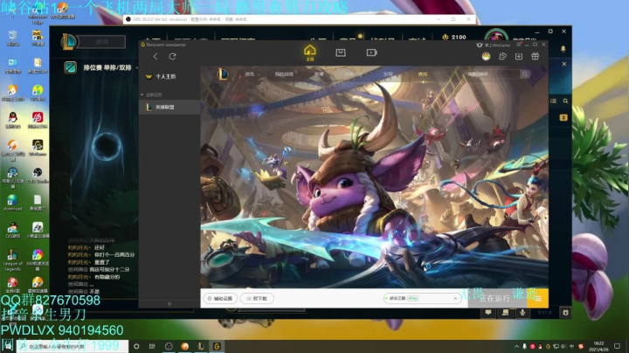Click Windows taskbar search box
Viewport: 629px width, 353px height.
[73, 346]
